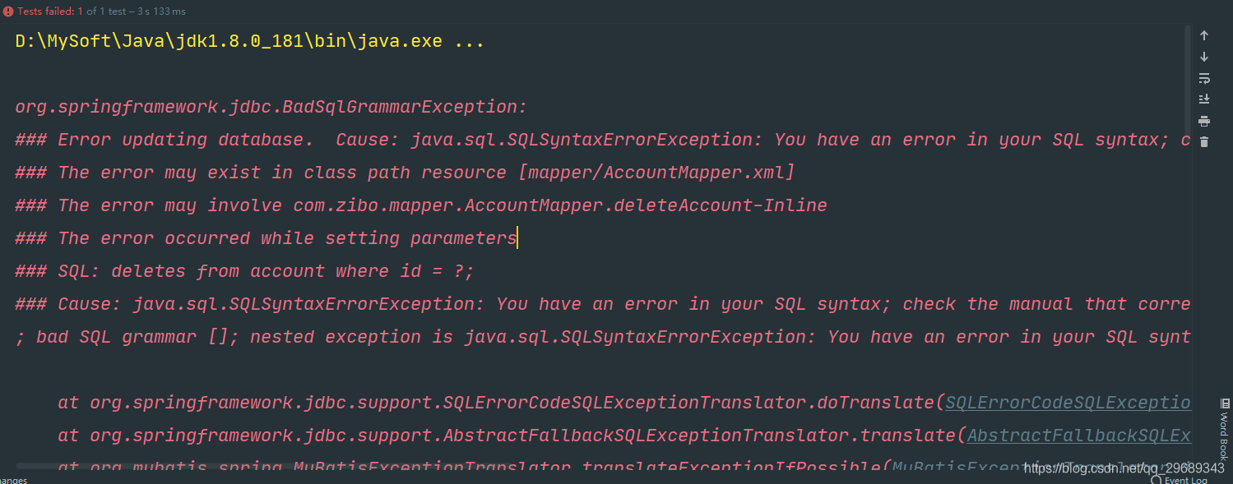Click the down arrow to next stack trace
The image size is (1233, 484).
pyautogui.click(x=1204, y=57)
